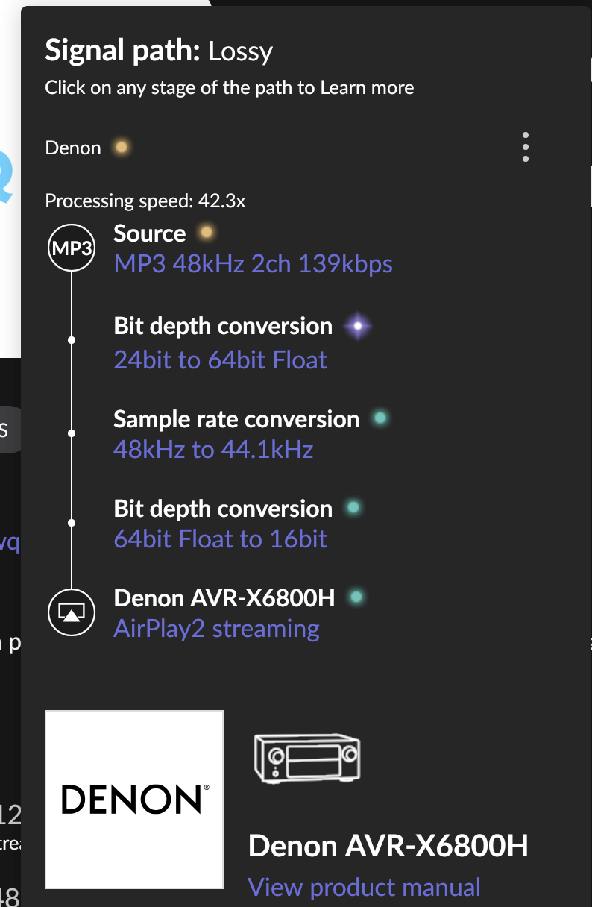Open 24bit to 64bit Float details
This screenshot has width=592, height=907.
(221, 360)
